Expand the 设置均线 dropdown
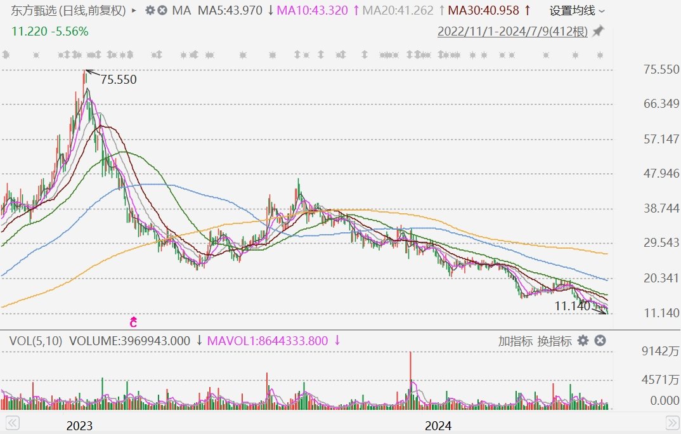Image resolution: width=681 pixels, height=434 pixels. tap(577, 11)
